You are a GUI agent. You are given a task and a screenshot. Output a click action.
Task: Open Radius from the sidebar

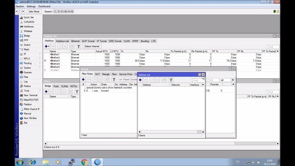tap(27, 86)
